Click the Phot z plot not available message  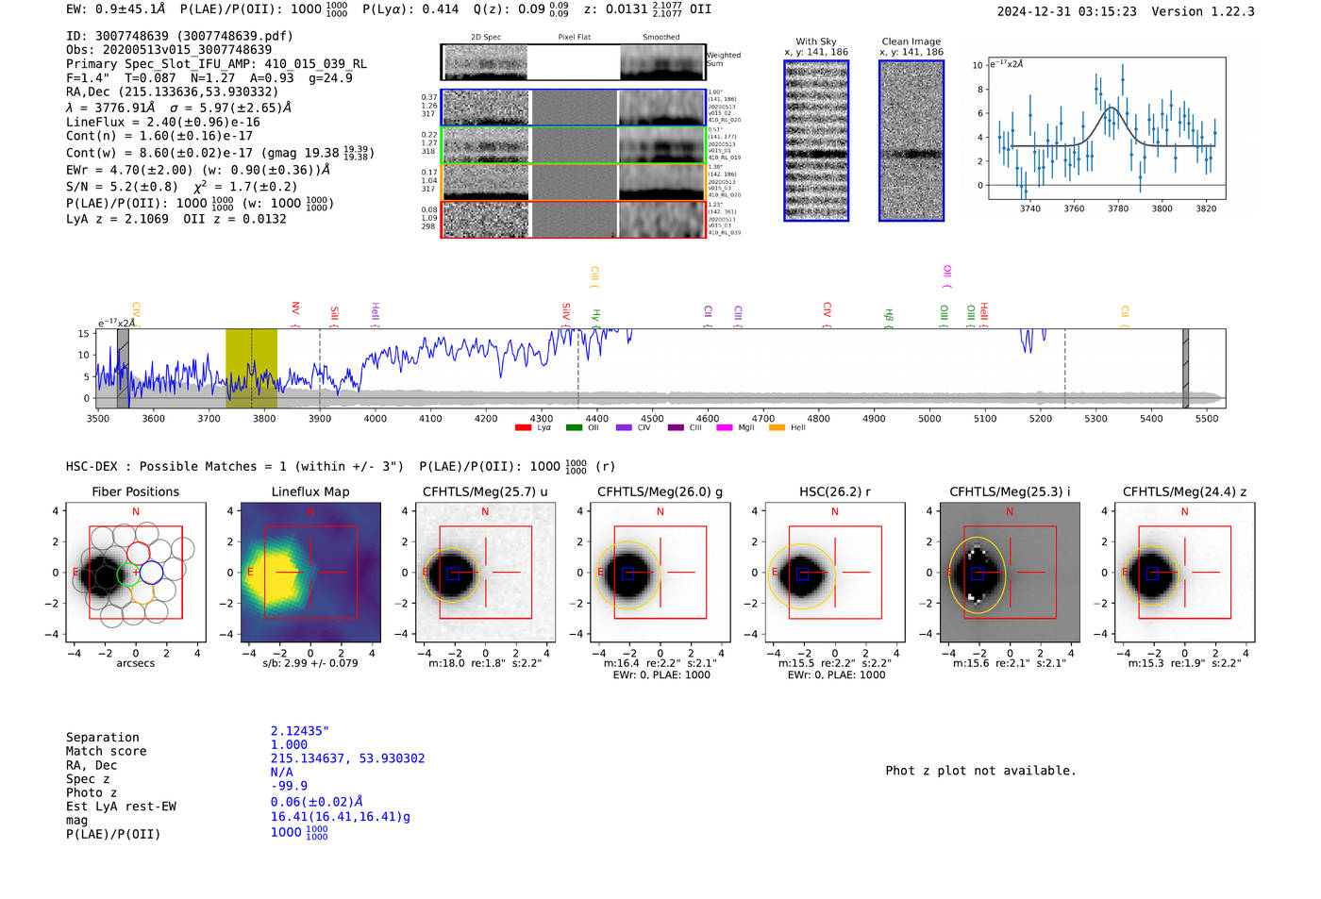[x=980, y=771]
